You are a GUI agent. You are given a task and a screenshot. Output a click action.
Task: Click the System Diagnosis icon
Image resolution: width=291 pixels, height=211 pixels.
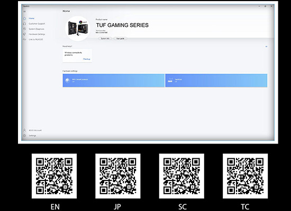[24, 29]
